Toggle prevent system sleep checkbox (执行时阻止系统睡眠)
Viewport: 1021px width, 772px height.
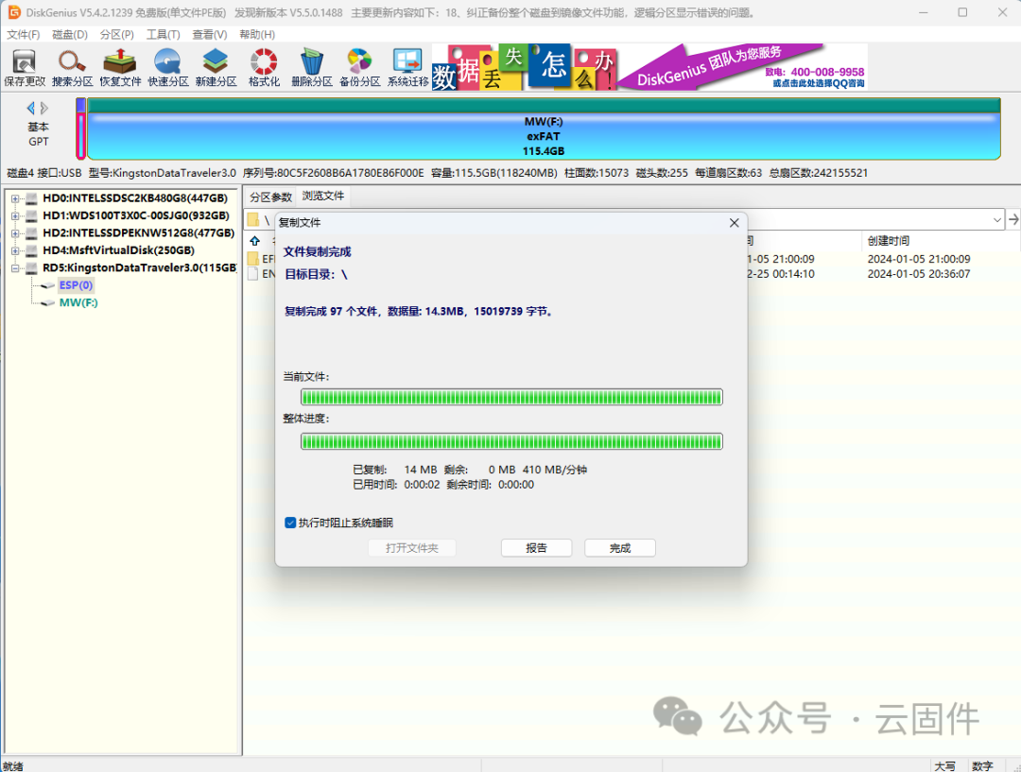290,523
